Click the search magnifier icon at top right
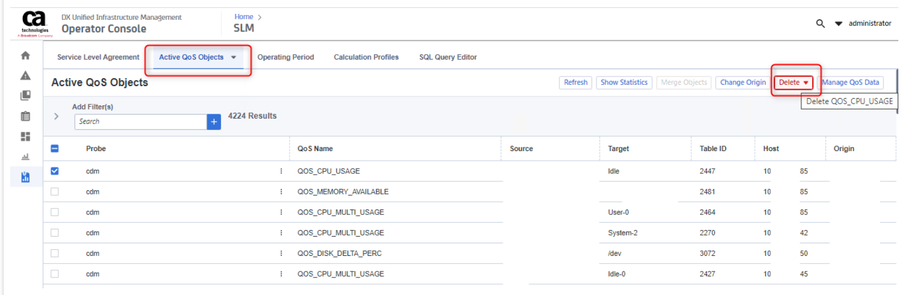Screen dimensions: 911x295 click(x=820, y=23)
